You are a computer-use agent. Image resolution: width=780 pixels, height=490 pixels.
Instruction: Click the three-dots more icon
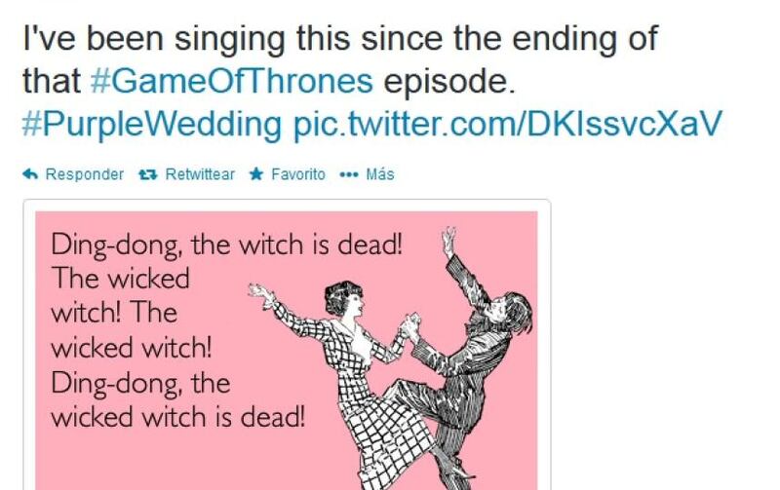(349, 174)
